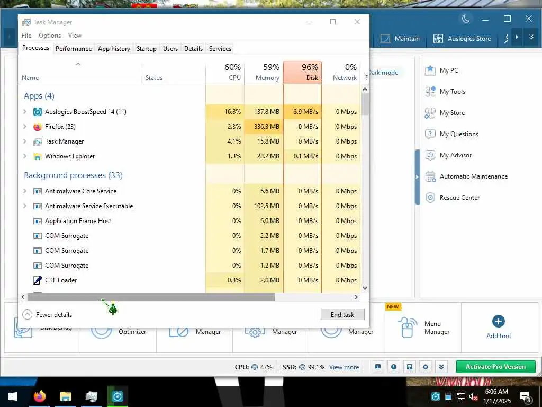
Task: Open the View menu in Task Manager
Action: [75, 36]
